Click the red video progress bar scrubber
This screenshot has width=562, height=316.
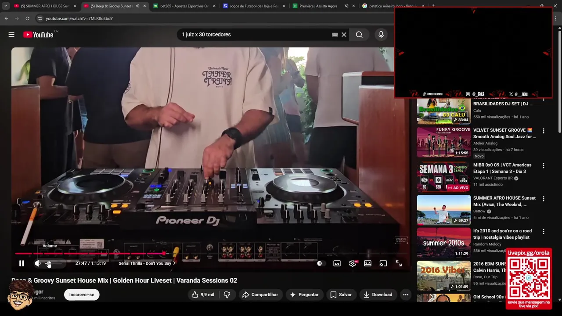(x=164, y=253)
